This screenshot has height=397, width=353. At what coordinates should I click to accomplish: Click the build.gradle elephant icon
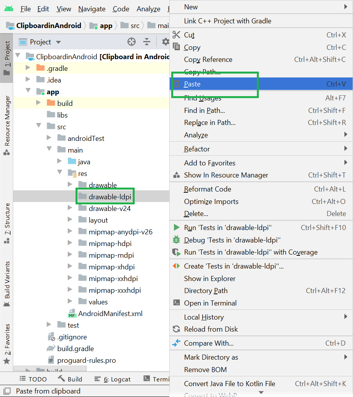pyautogui.click(x=51, y=348)
